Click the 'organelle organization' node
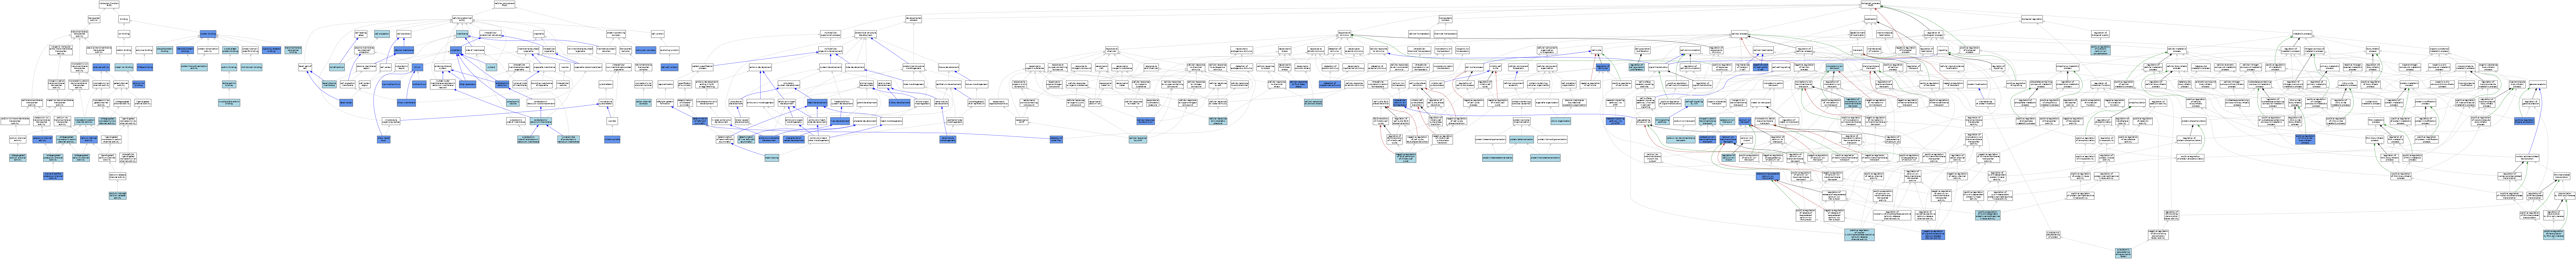The image size is (2576, 259). coord(1547,103)
